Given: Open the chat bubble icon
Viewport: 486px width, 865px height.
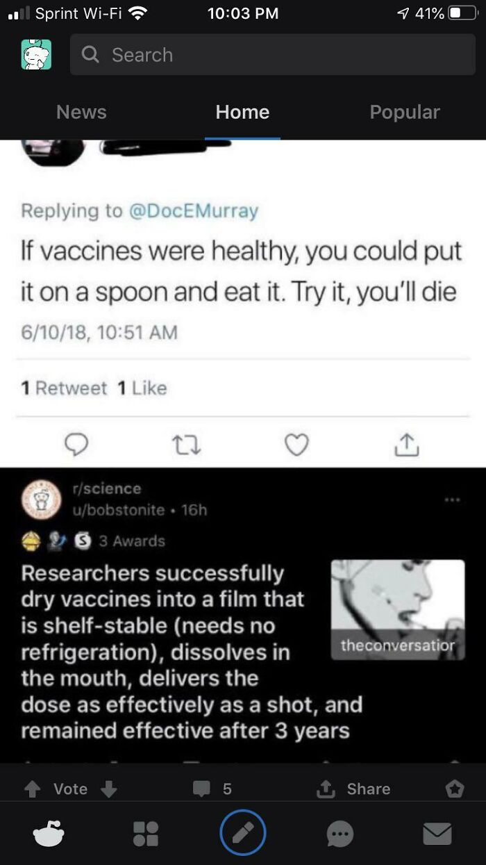Looking at the screenshot, I should click(339, 834).
